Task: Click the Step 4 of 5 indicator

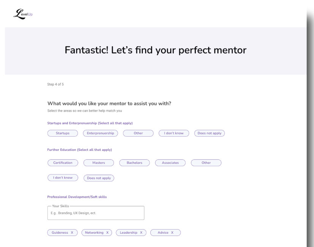Action: pos(55,84)
